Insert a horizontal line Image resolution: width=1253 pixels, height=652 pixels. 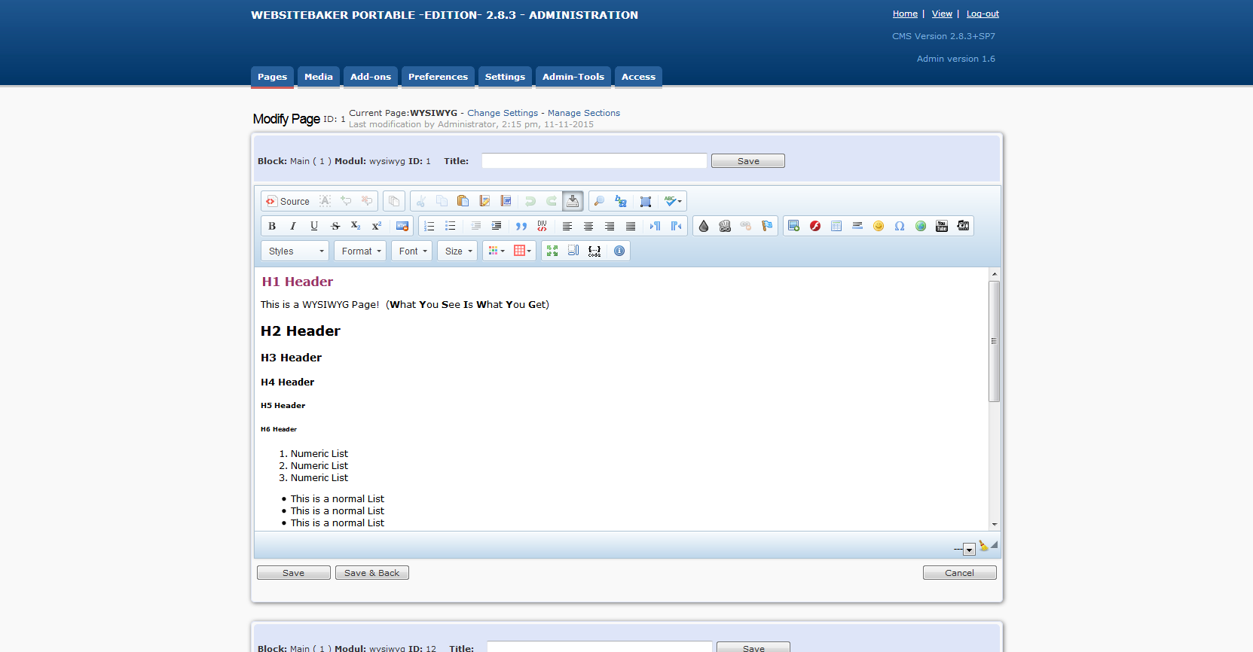pyautogui.click(x=857, y=226)
